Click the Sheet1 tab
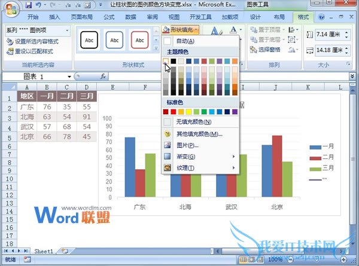The width and height of the screenshot is (359, 266). point(44,252)
